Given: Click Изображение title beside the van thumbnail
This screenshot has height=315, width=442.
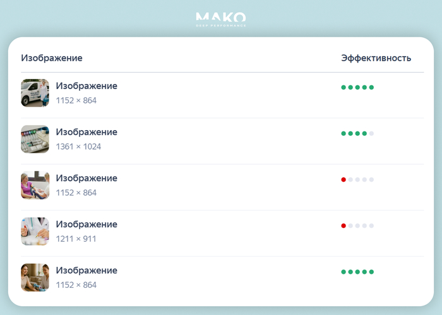Looking at the screenshot, I should pyautogui.click(x=87, y=86).
